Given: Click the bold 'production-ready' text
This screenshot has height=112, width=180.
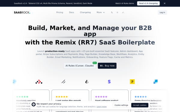Looking at the screenshot, I should [x=55, y=51].
